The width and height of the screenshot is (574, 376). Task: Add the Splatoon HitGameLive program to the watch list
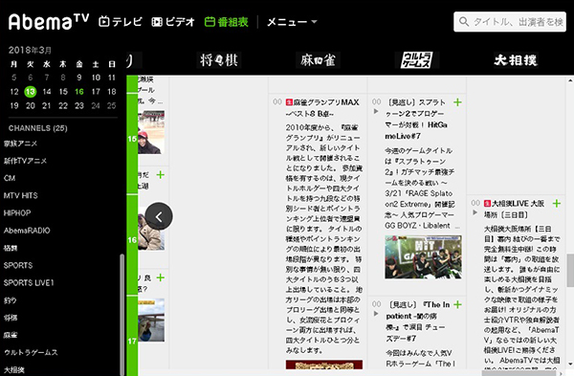tap(457, 102)
